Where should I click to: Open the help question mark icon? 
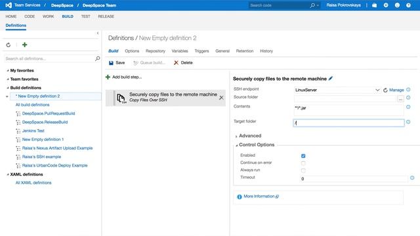pos(408,5)
